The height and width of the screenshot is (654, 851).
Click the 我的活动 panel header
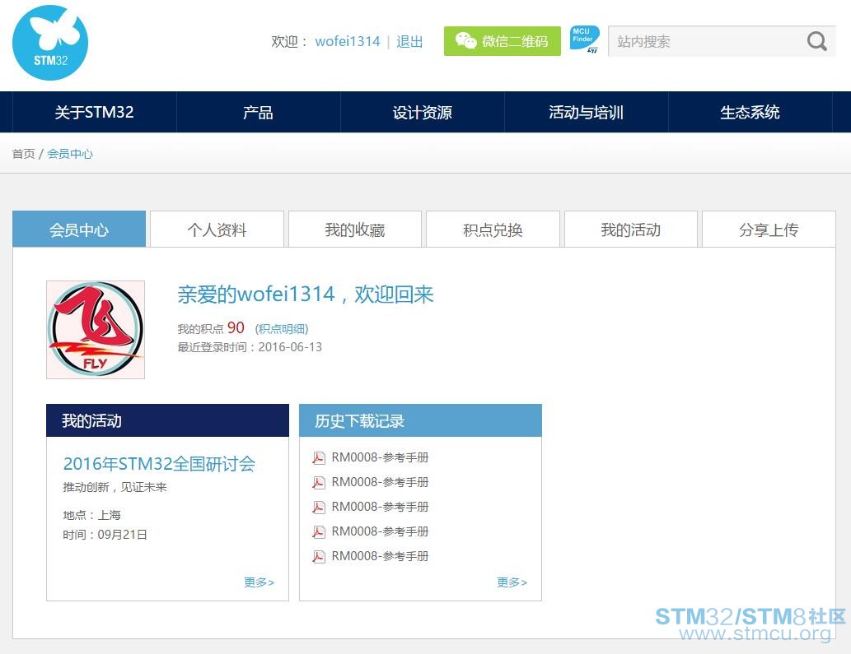(x=168, y=420)
